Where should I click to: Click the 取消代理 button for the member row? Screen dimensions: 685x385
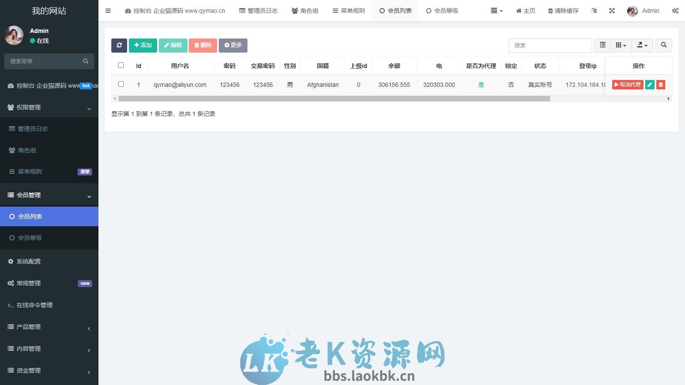(x=628, y=85)
